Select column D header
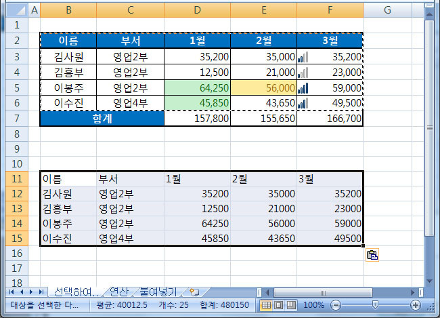Viewport: 440px width, 318px height. (x=197, y=10)
